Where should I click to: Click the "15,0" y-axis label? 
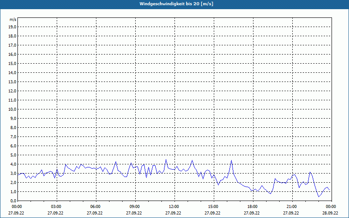point(13,63)
